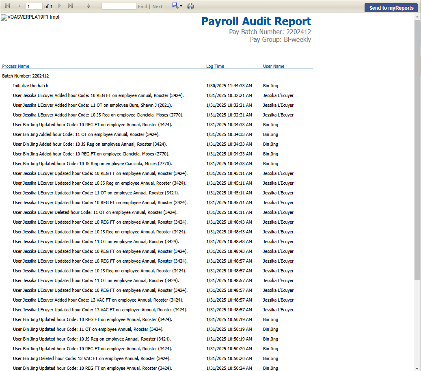Click log time '1/31/2025 10:50:24 AM'
This screenshot has width=421, height=371.
point(229,368)
